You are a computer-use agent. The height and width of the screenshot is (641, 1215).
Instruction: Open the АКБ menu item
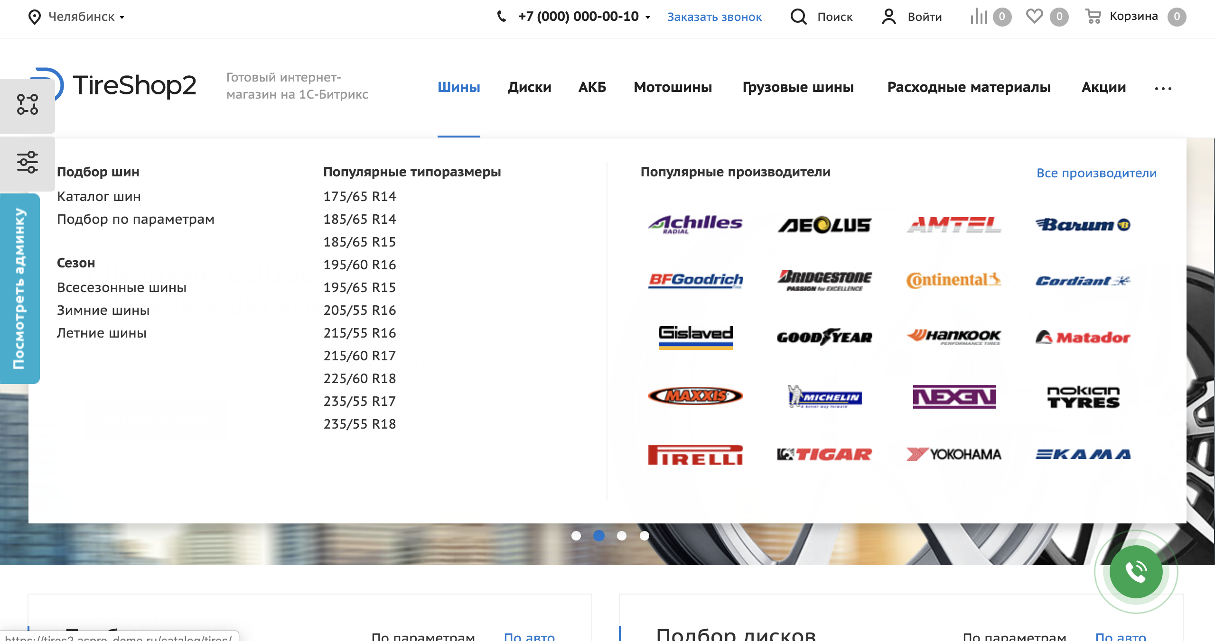[592, 87]
